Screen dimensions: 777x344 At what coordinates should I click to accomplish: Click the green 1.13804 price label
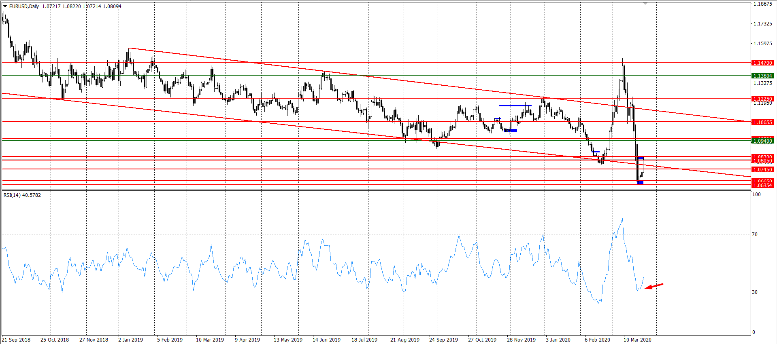click(762, 76)
